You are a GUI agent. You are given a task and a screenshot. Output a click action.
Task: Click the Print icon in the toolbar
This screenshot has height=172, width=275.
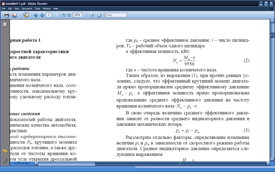pos(7,15)
